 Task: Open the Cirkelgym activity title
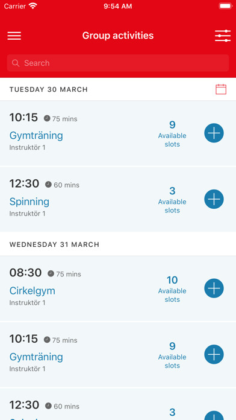pos(33,291)
